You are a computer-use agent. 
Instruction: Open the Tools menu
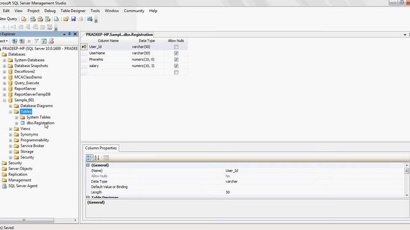pos(95,11)
